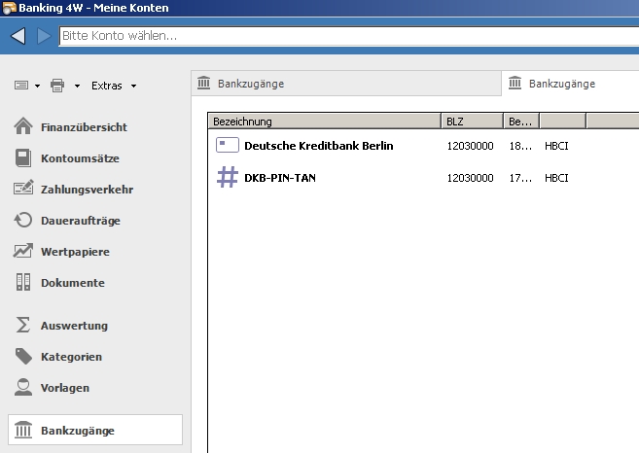Click the Kategorien tag icon
The image size is (639, 453).
(23, 356)
